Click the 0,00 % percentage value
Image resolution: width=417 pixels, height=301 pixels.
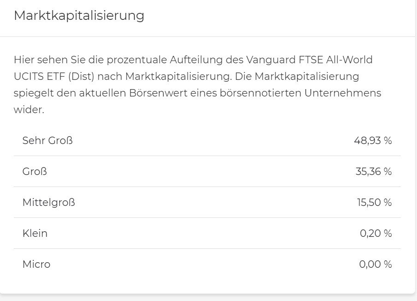tap(375, 264)
